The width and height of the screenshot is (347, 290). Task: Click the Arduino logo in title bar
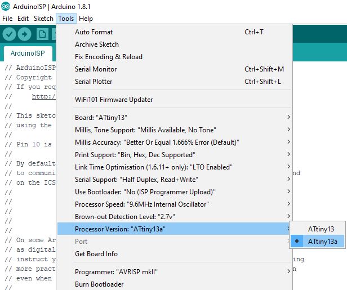point(6,6)
